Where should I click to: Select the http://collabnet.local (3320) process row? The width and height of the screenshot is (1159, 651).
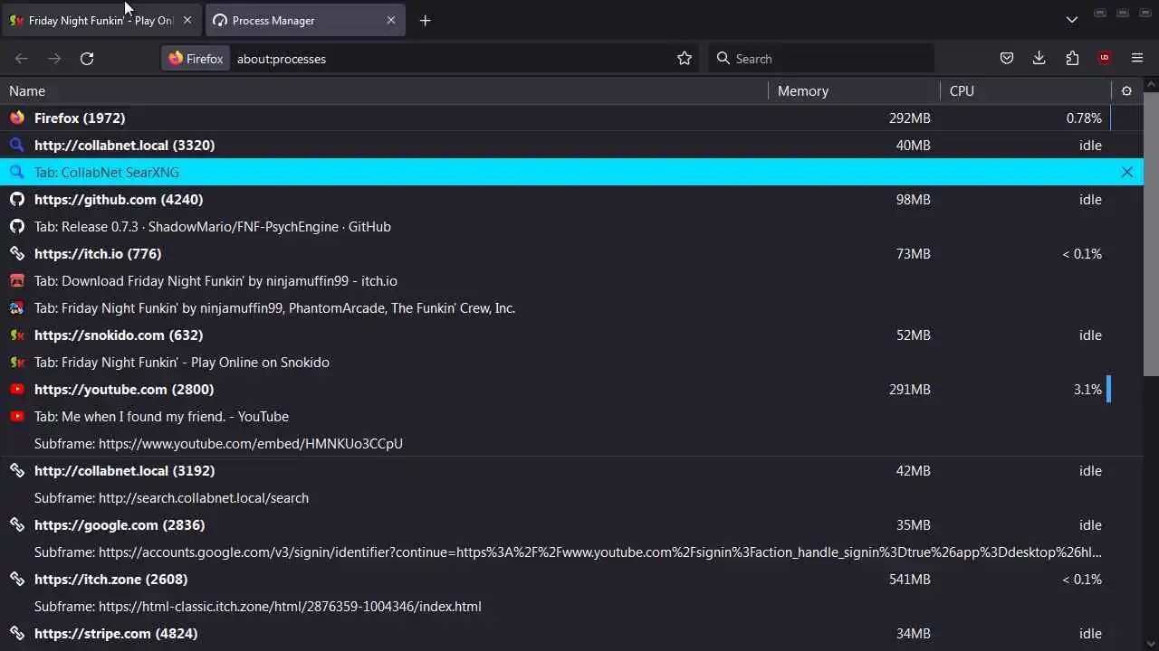(571, 145)
